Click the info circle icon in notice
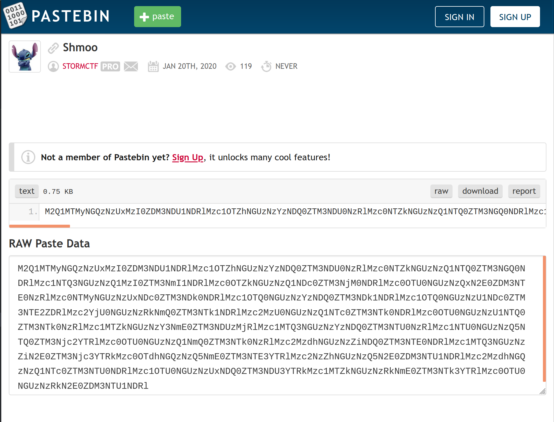The image size is (554, 422). click(28, 157)
